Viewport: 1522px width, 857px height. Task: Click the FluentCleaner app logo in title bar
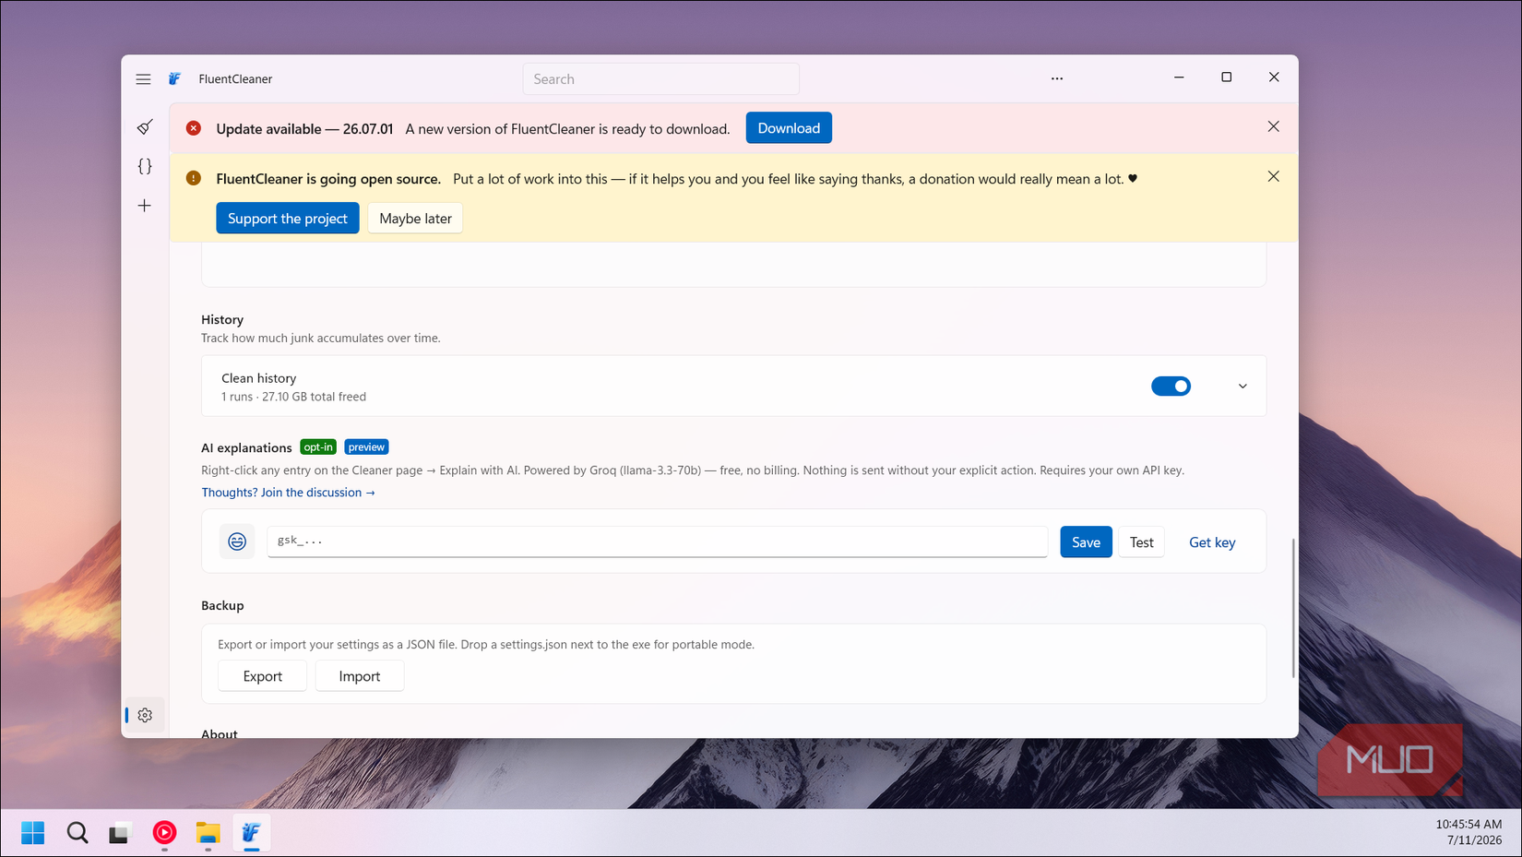pyautogui.click(x=175, y=79)
